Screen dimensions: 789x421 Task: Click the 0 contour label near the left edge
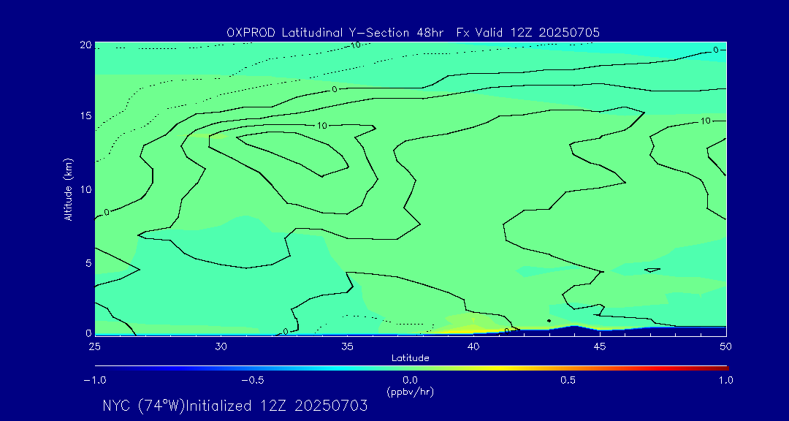(106, 213)
